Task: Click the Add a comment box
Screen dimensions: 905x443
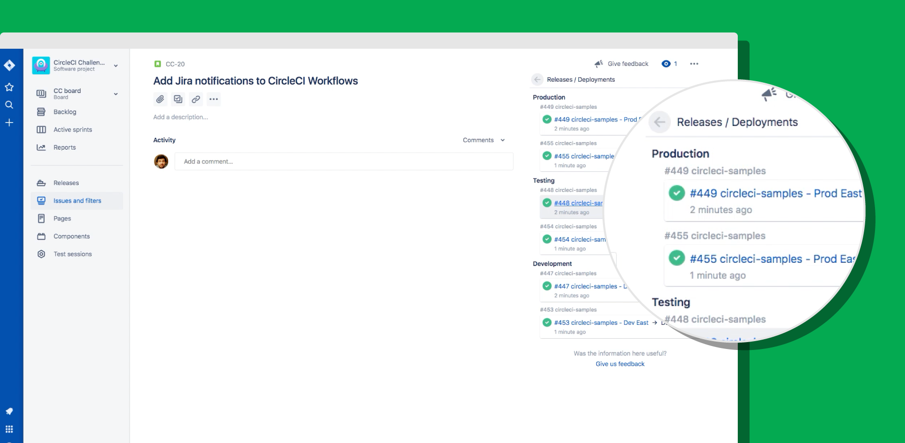Action: 344,161
